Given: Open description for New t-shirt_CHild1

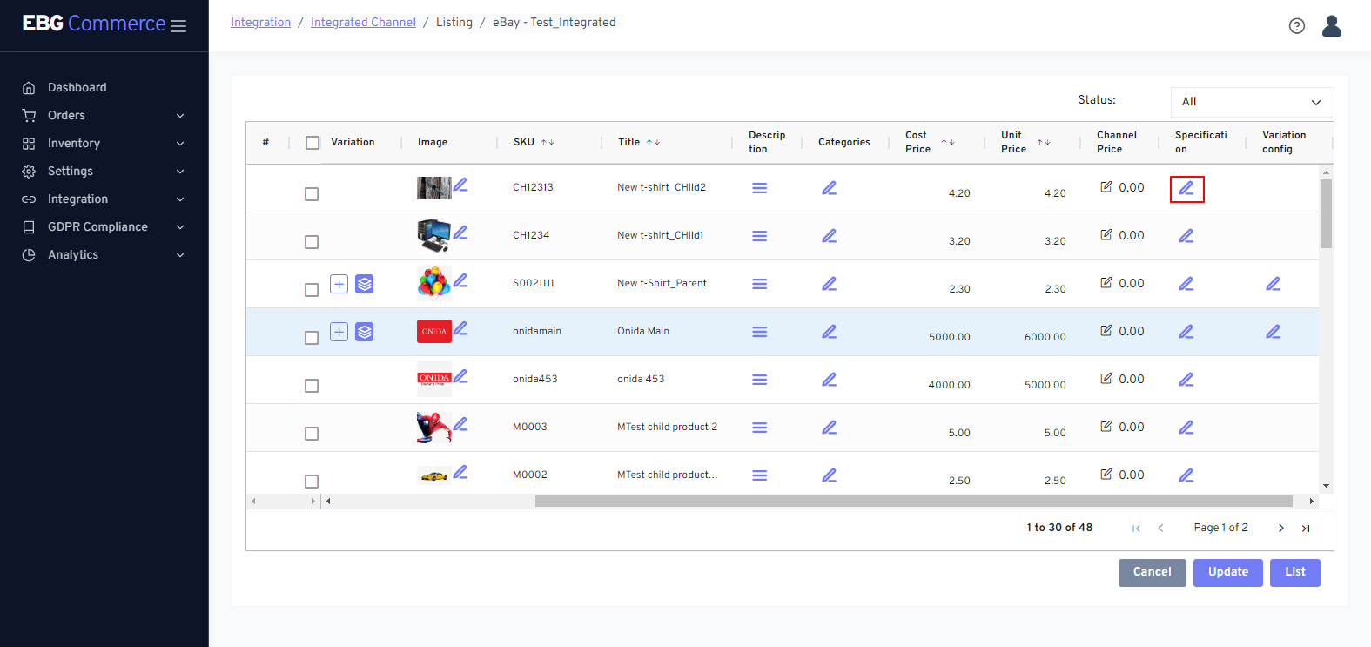Looking at the screenshot, I should (x=759, y=236).
